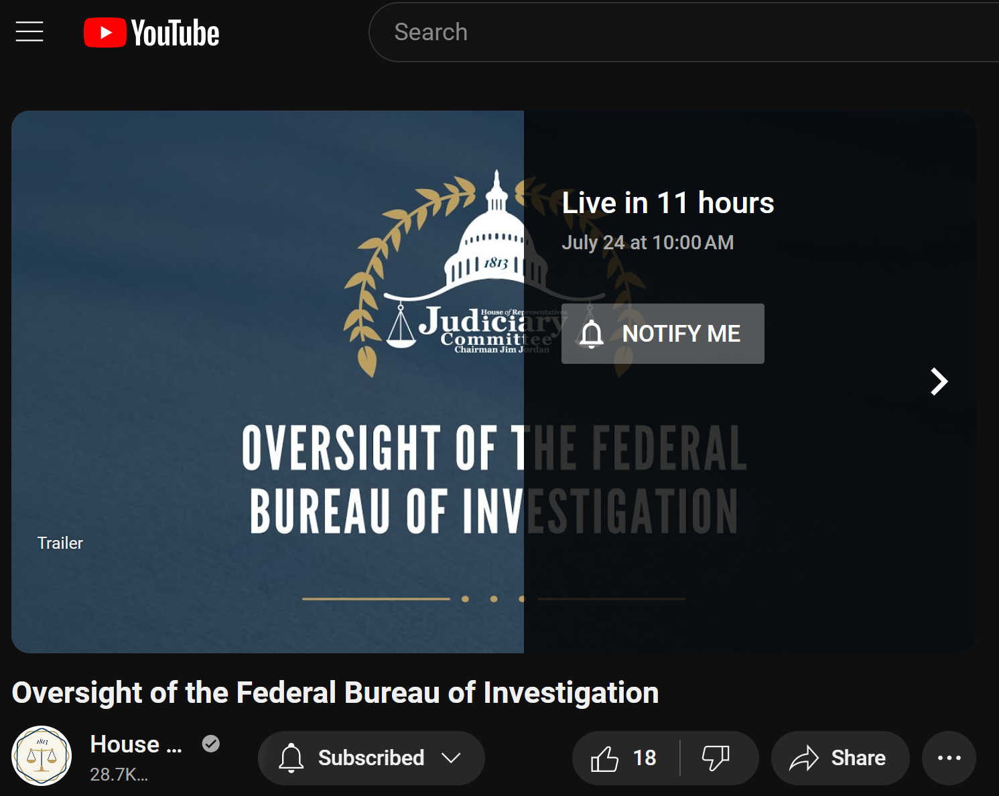
Task: Click the verified checkmark badge
Action: click(x=211, y=744)
